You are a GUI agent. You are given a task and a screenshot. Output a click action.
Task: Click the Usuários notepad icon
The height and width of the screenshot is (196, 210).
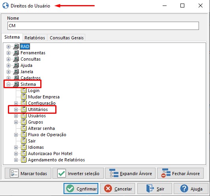click(24, 116)
